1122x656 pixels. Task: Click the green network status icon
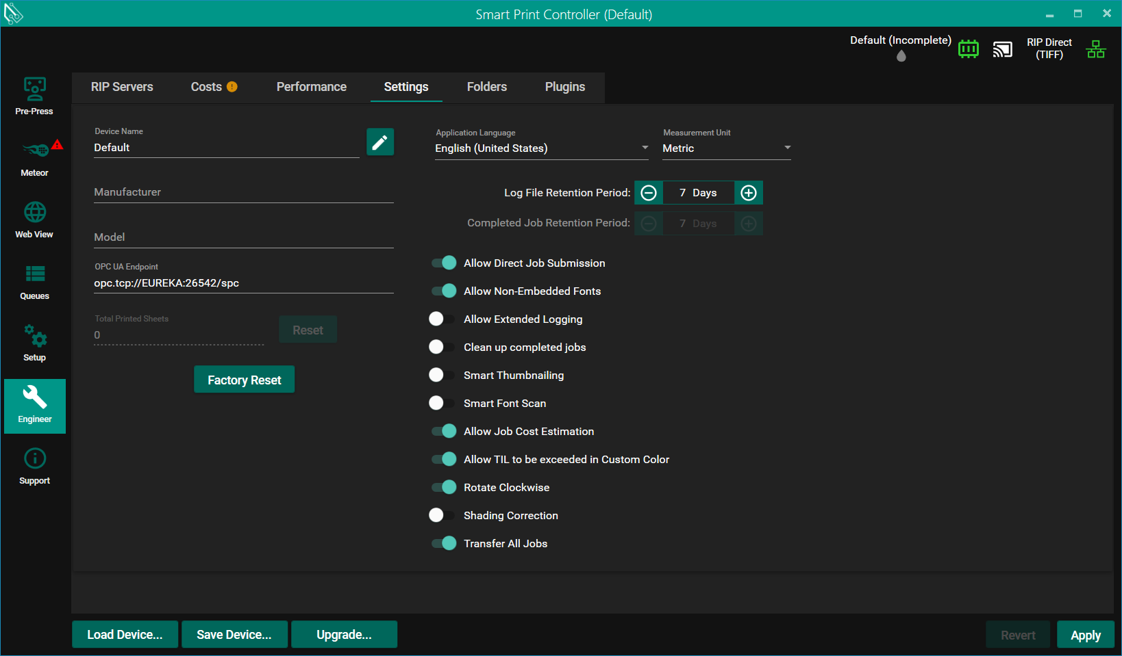pos(1096,49)
